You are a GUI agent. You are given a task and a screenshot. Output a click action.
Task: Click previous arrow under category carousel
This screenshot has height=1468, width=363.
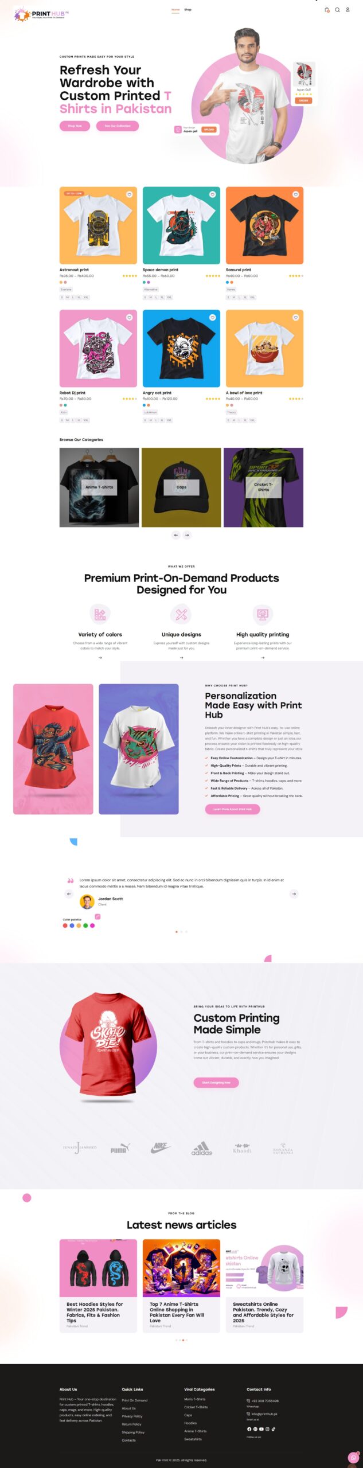[176, 535]
